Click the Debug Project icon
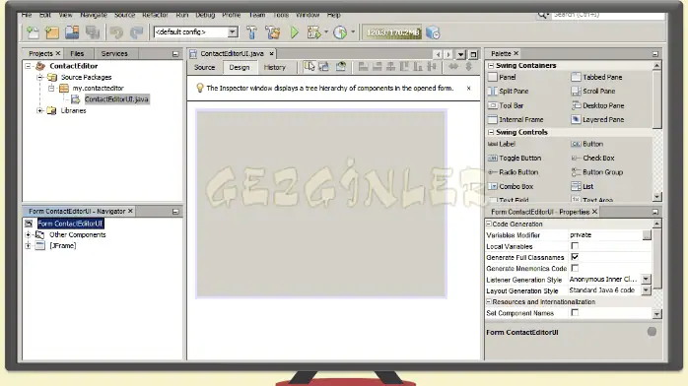Viewport: 688px width, 386px height. (x=313, y=32)
